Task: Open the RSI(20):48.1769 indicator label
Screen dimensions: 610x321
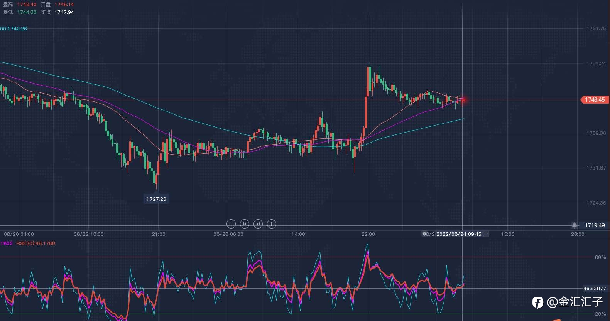Action: pos(35,244)
